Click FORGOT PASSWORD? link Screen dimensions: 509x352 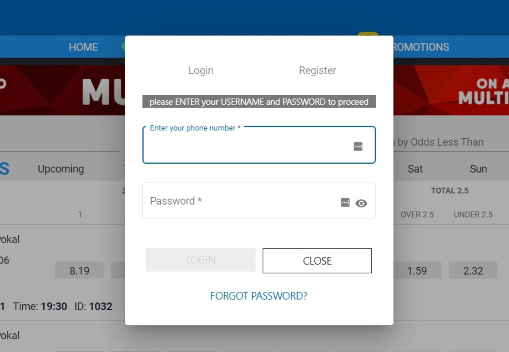point(259,296)
